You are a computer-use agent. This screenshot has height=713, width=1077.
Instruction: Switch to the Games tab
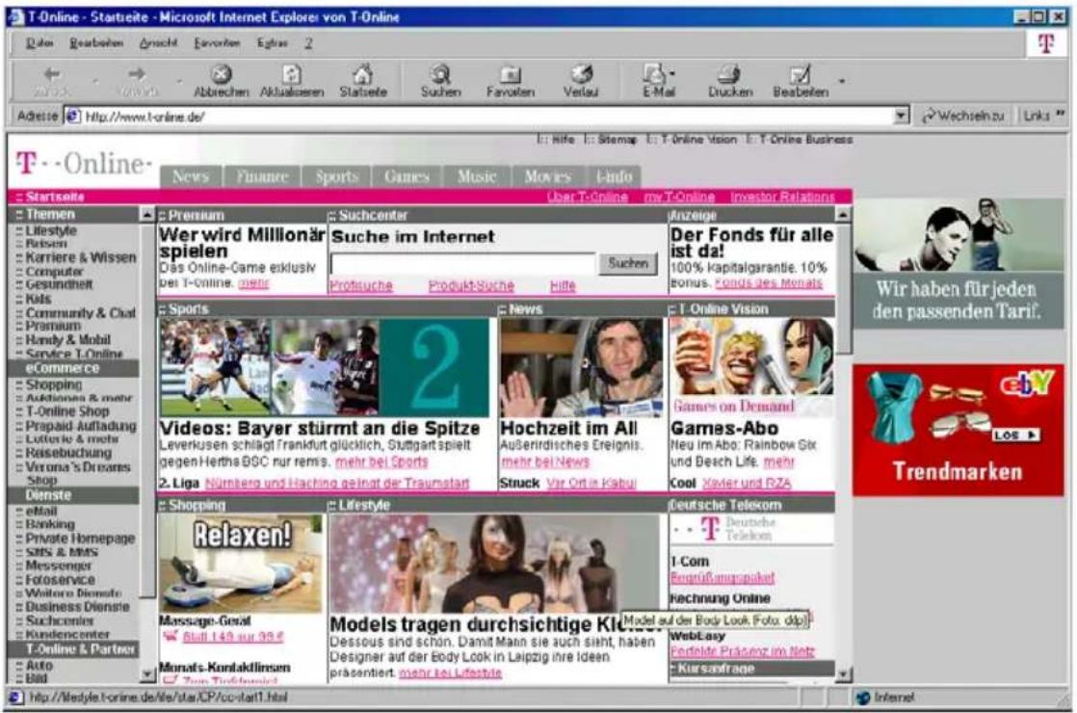(407, 177)
